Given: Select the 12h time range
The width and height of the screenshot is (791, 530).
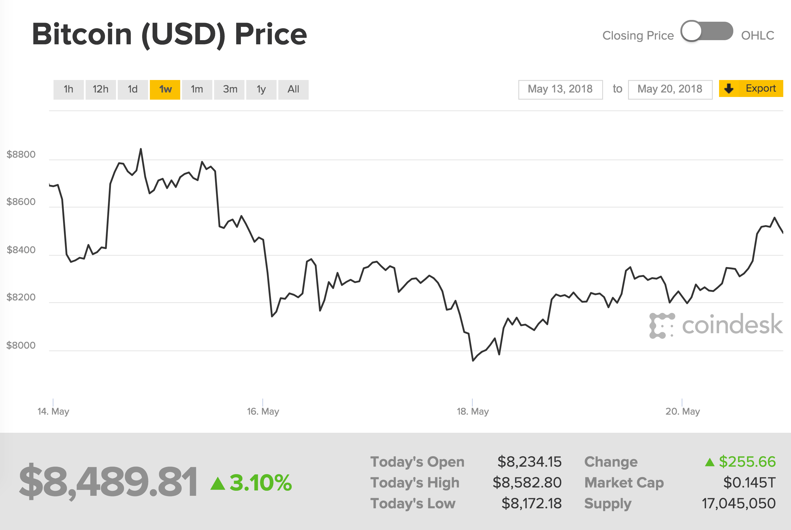Looking at the screenshot, I should [x=100, y=89].
